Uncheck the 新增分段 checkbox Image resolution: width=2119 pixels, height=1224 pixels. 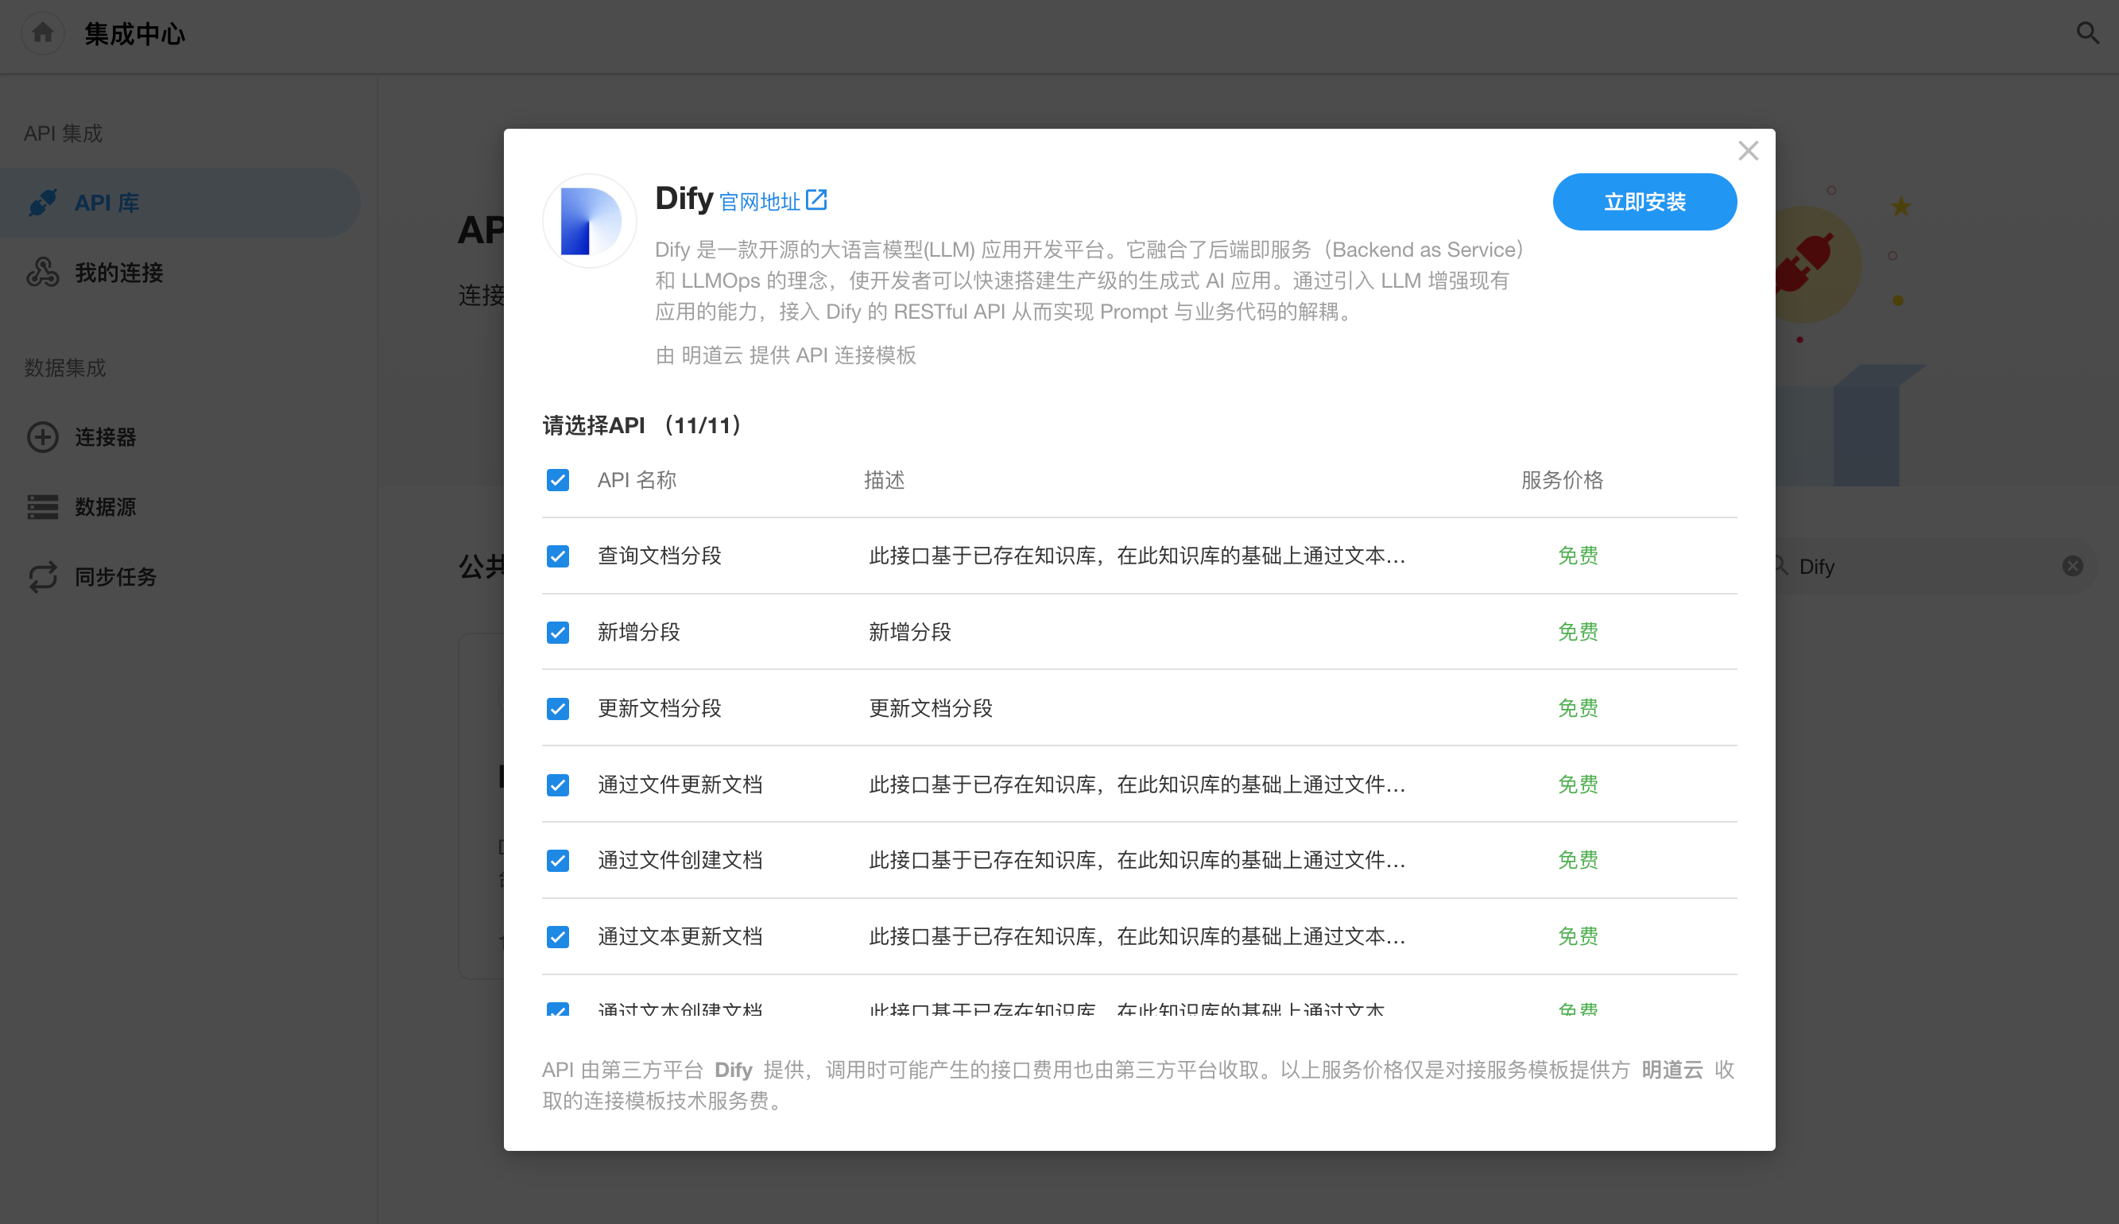click(558, 632)
